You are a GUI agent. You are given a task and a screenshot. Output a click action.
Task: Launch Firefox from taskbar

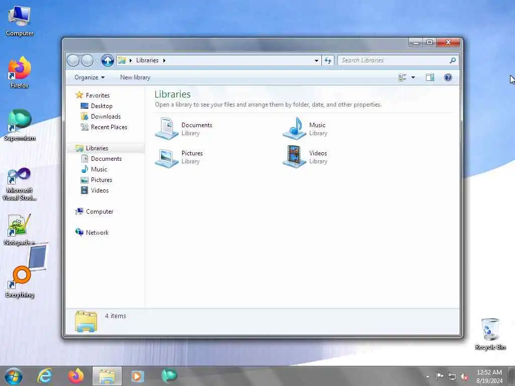pos(76,376)
